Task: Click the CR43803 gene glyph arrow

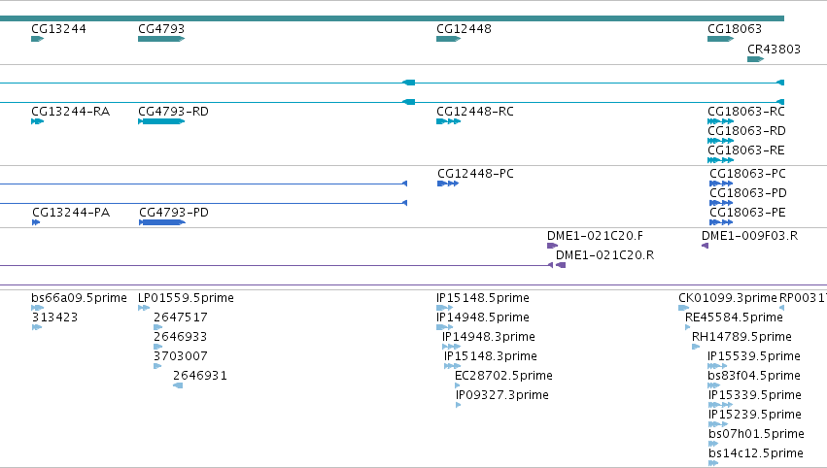Action: (x=756, y=59)
